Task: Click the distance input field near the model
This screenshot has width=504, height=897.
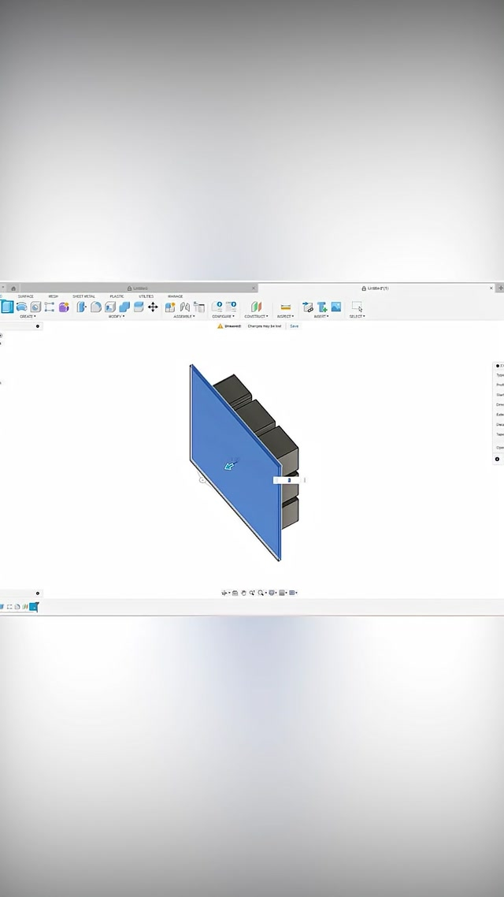Action: click(x=288, y=480)
